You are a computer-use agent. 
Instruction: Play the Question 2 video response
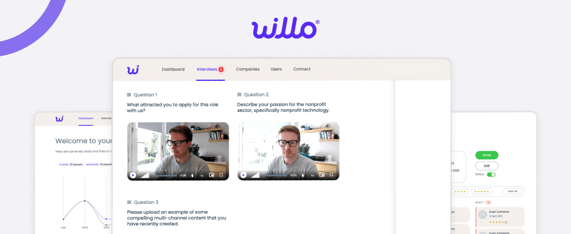tap(243, 175)
